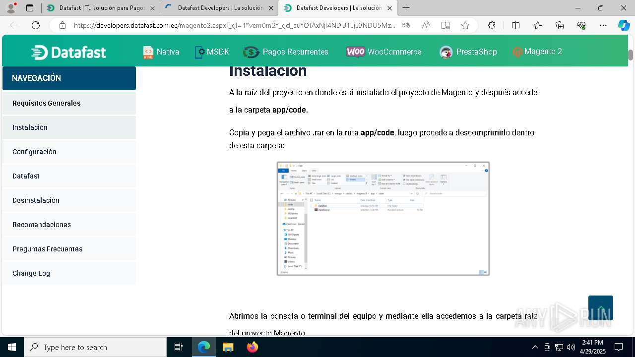The height and width of the screenshot is (357, 635).
Task: Go to Configuración section
Action: pos(69,152)
